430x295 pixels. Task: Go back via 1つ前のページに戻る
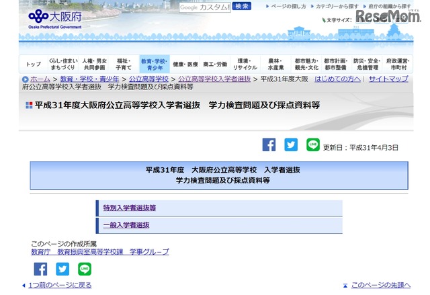pyautogui.click(x=59, y=286)
